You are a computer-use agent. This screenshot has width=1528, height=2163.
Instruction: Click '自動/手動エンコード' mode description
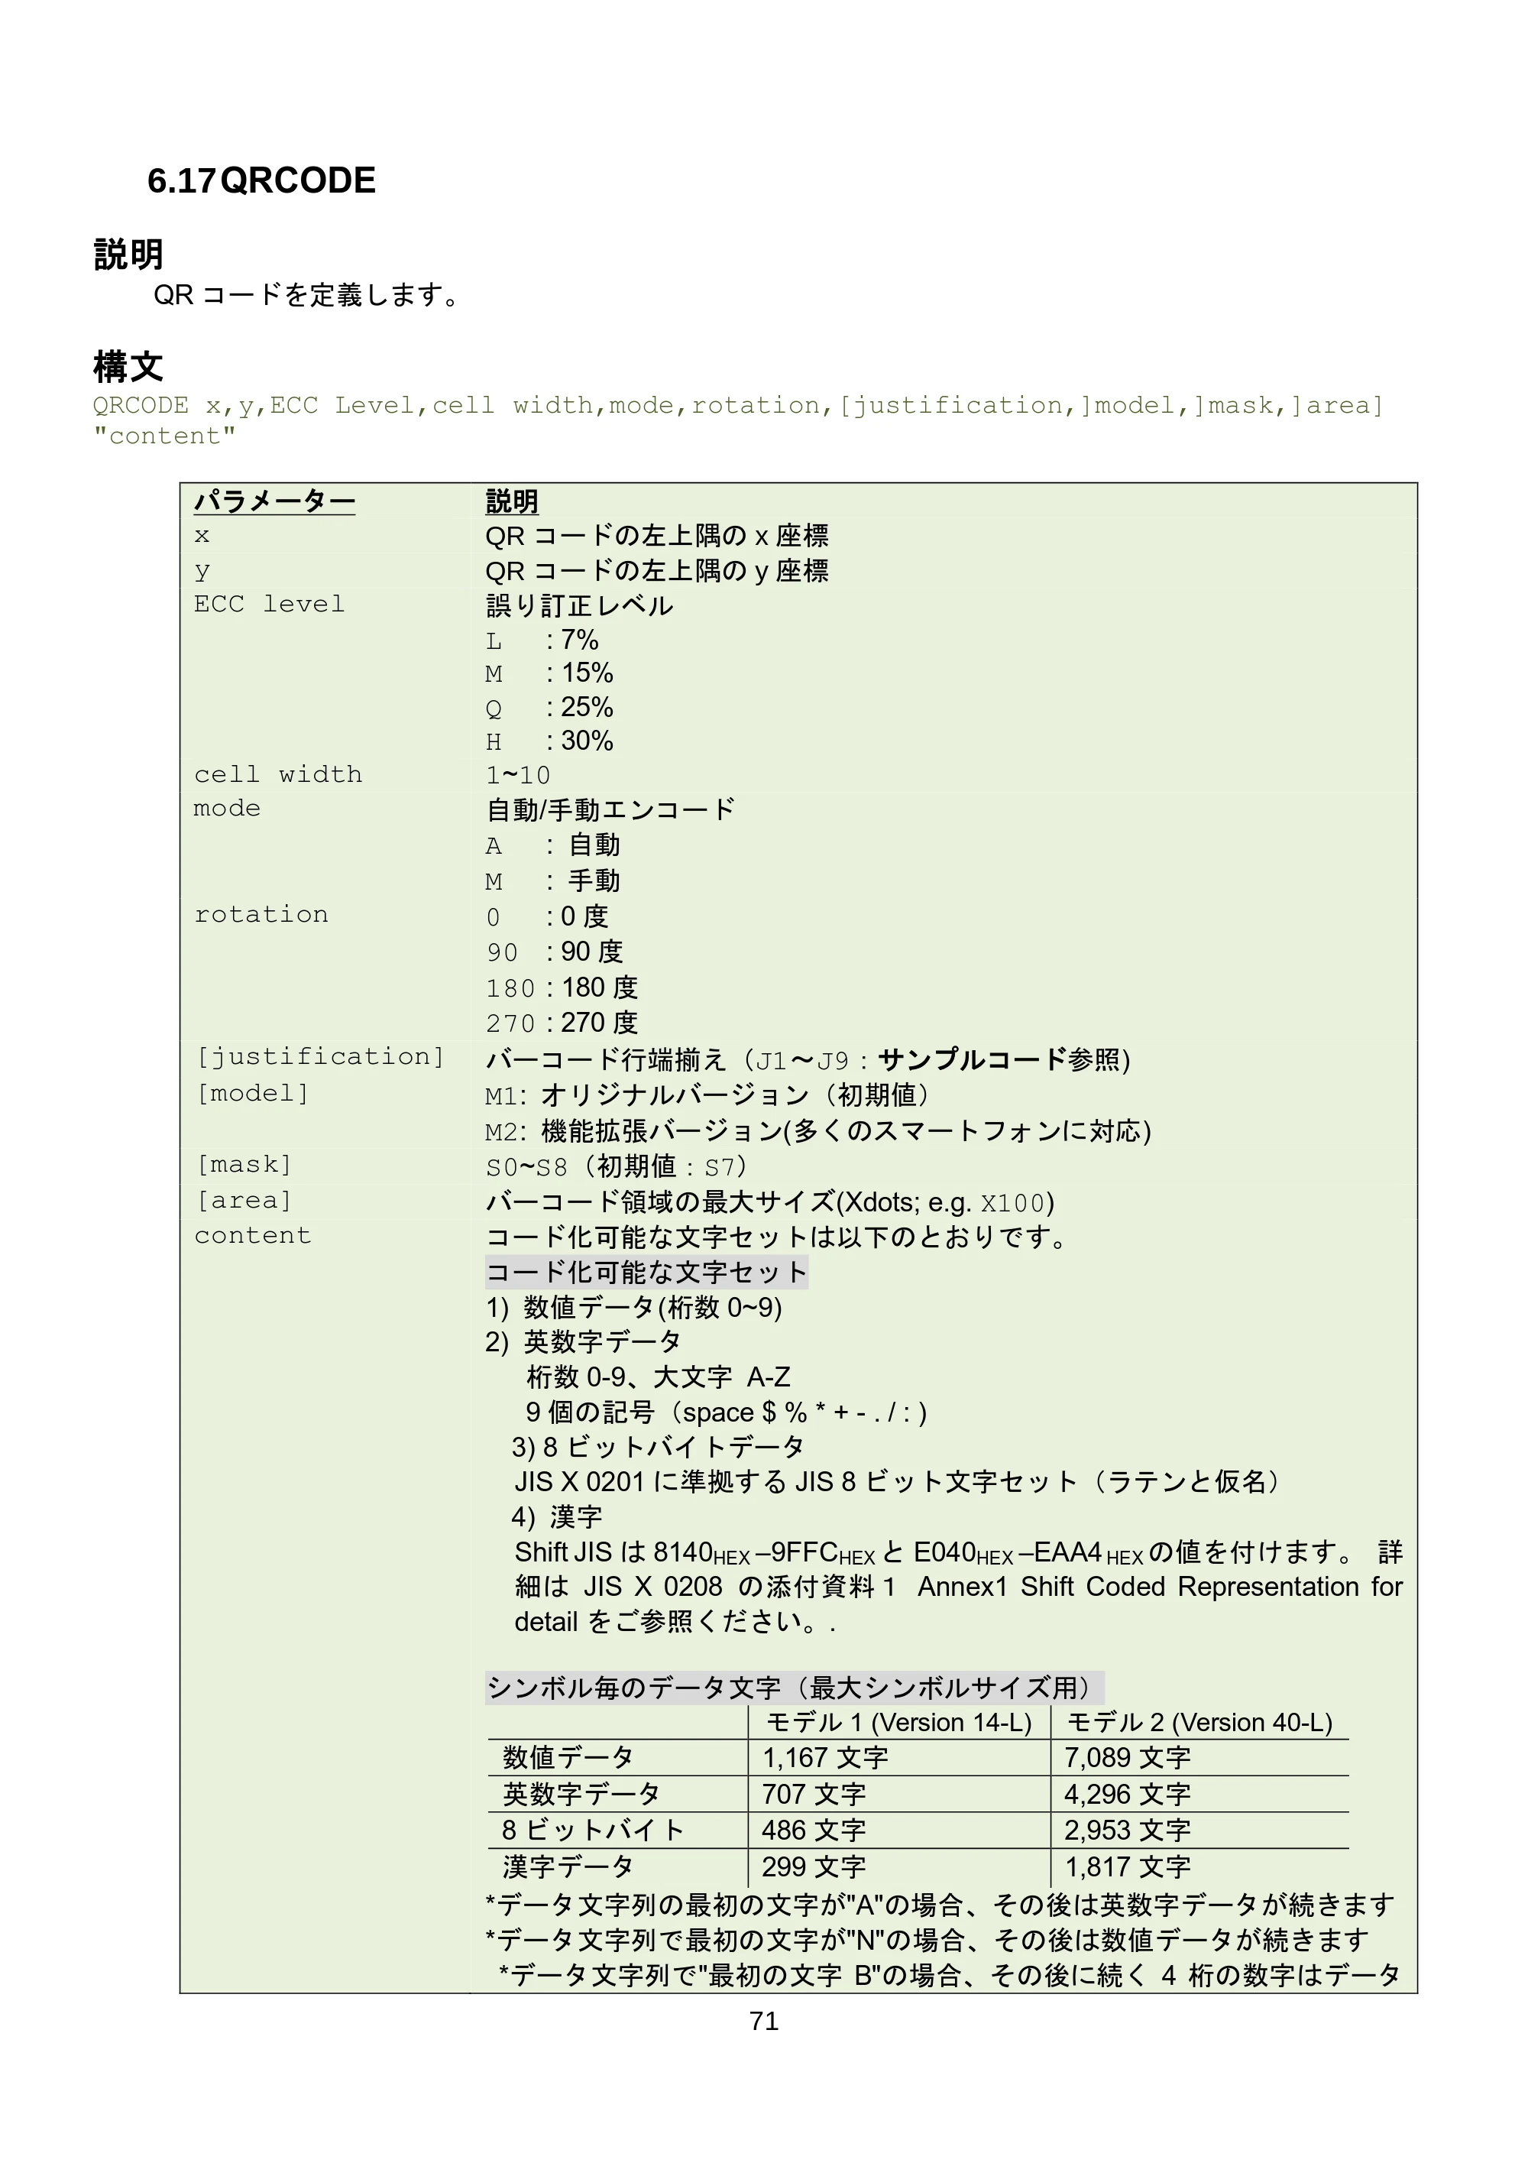click(x=610, y=809)
